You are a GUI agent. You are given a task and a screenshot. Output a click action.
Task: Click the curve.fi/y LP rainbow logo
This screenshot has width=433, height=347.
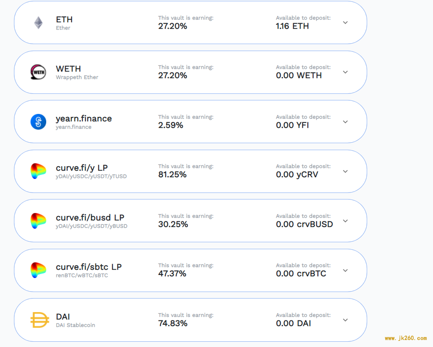[38, 171]
